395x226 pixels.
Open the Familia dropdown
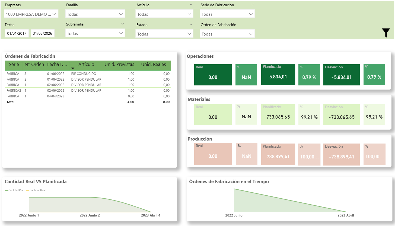(95, 14)
